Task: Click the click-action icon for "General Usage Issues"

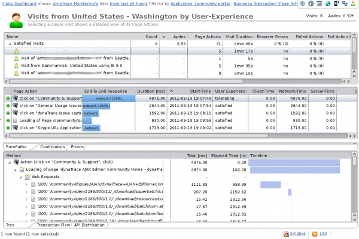Action: tap(16, 105)
